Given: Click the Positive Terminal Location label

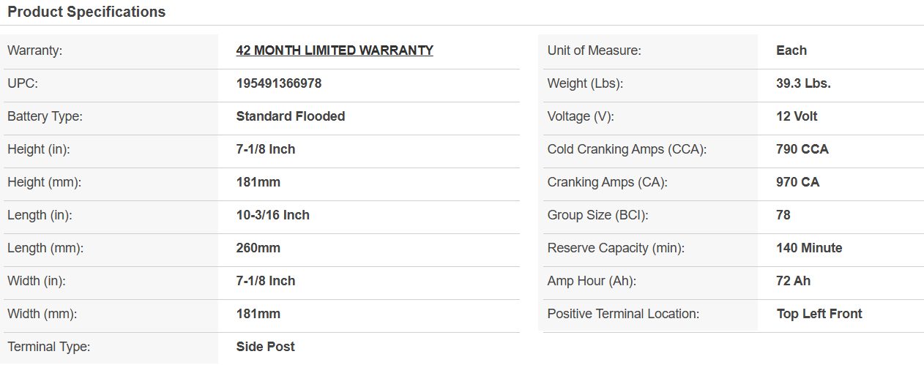Looking at the screenshot, I should [x=623, y=314].
